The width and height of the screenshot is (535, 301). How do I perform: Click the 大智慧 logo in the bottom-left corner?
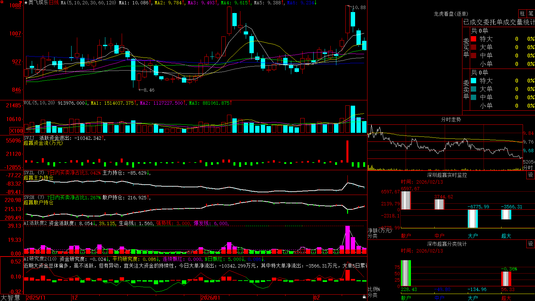tap(10, 298)
